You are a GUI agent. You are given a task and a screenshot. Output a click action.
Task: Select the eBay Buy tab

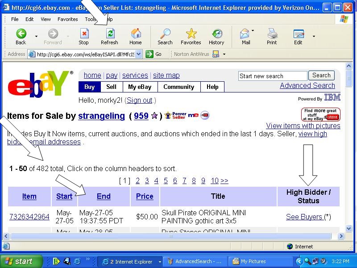coord(90,87)
